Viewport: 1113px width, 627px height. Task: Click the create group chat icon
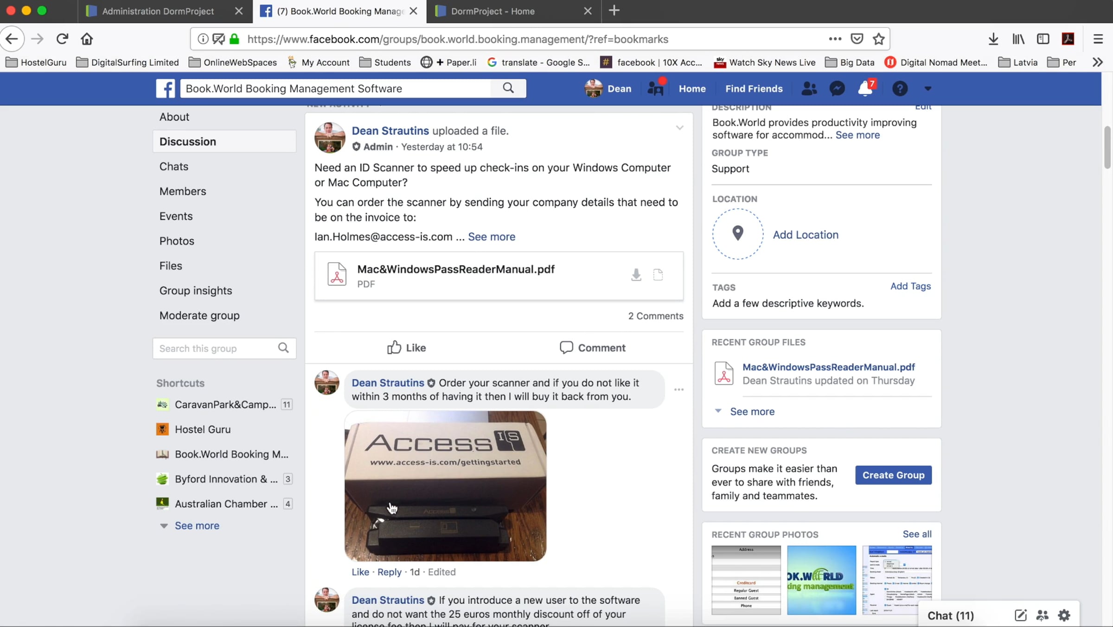point(1042,615)
